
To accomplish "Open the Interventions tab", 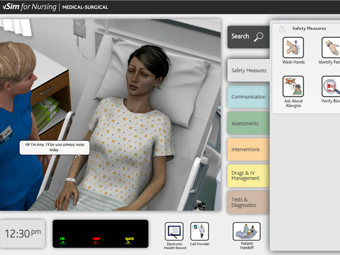I will (248, 150).
